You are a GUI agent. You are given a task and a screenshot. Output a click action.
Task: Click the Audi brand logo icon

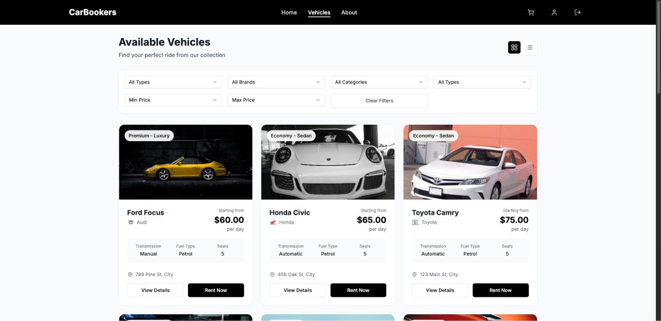coord(131,222)
